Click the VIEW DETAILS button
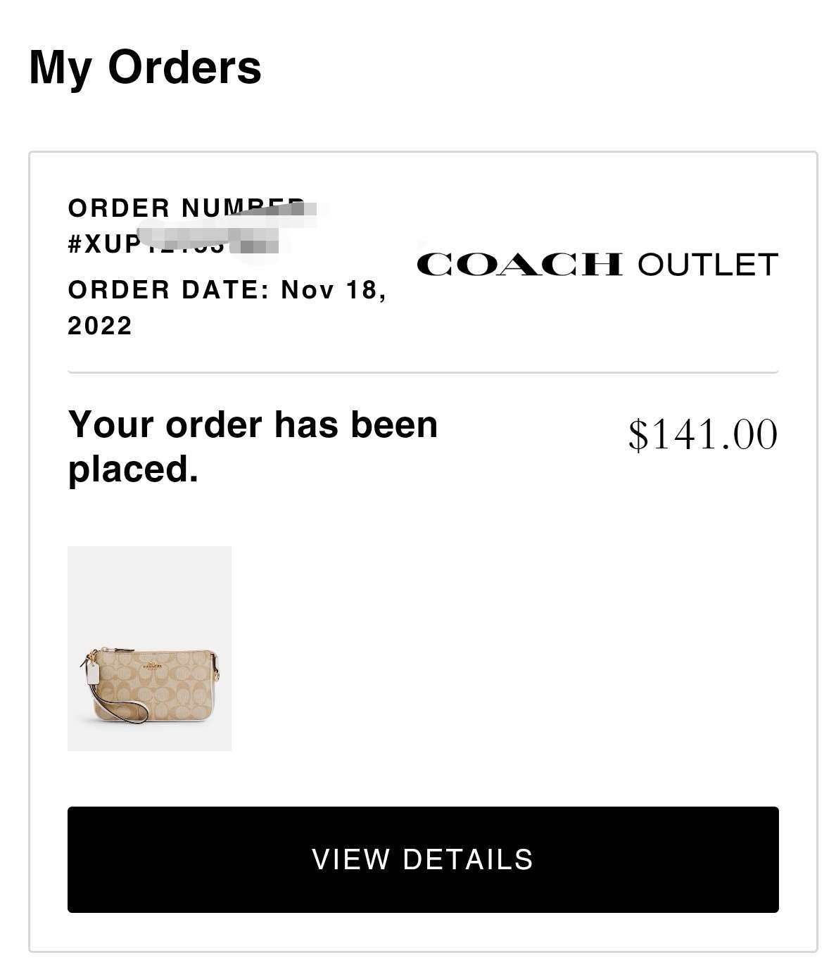Image resolution: width=836 pixels, height=972 pixels. [x=423, y=859]
